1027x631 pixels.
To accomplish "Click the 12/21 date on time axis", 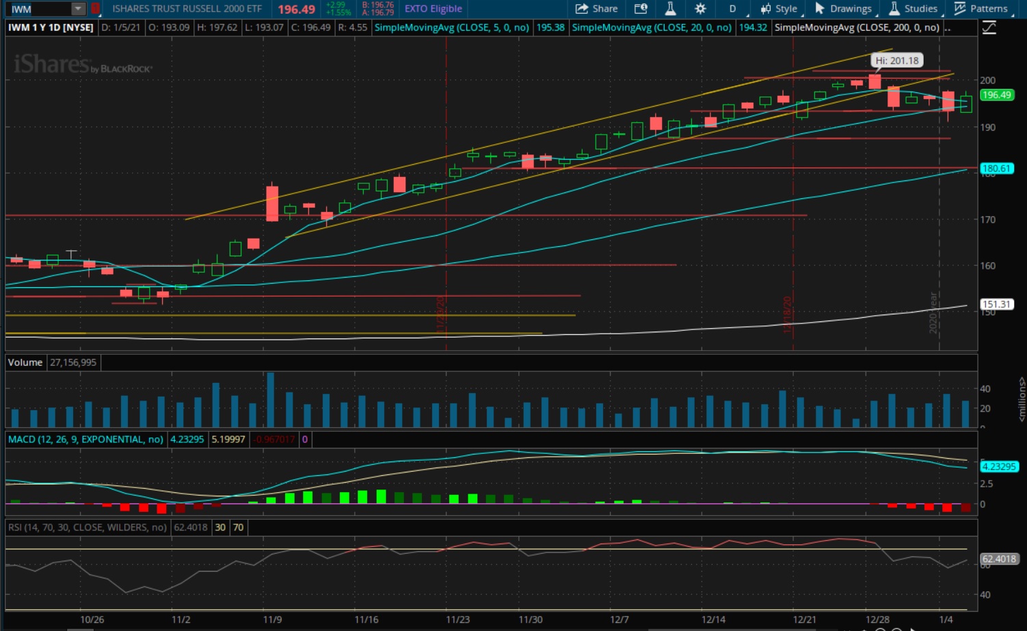I will click(x=804, y=619).
